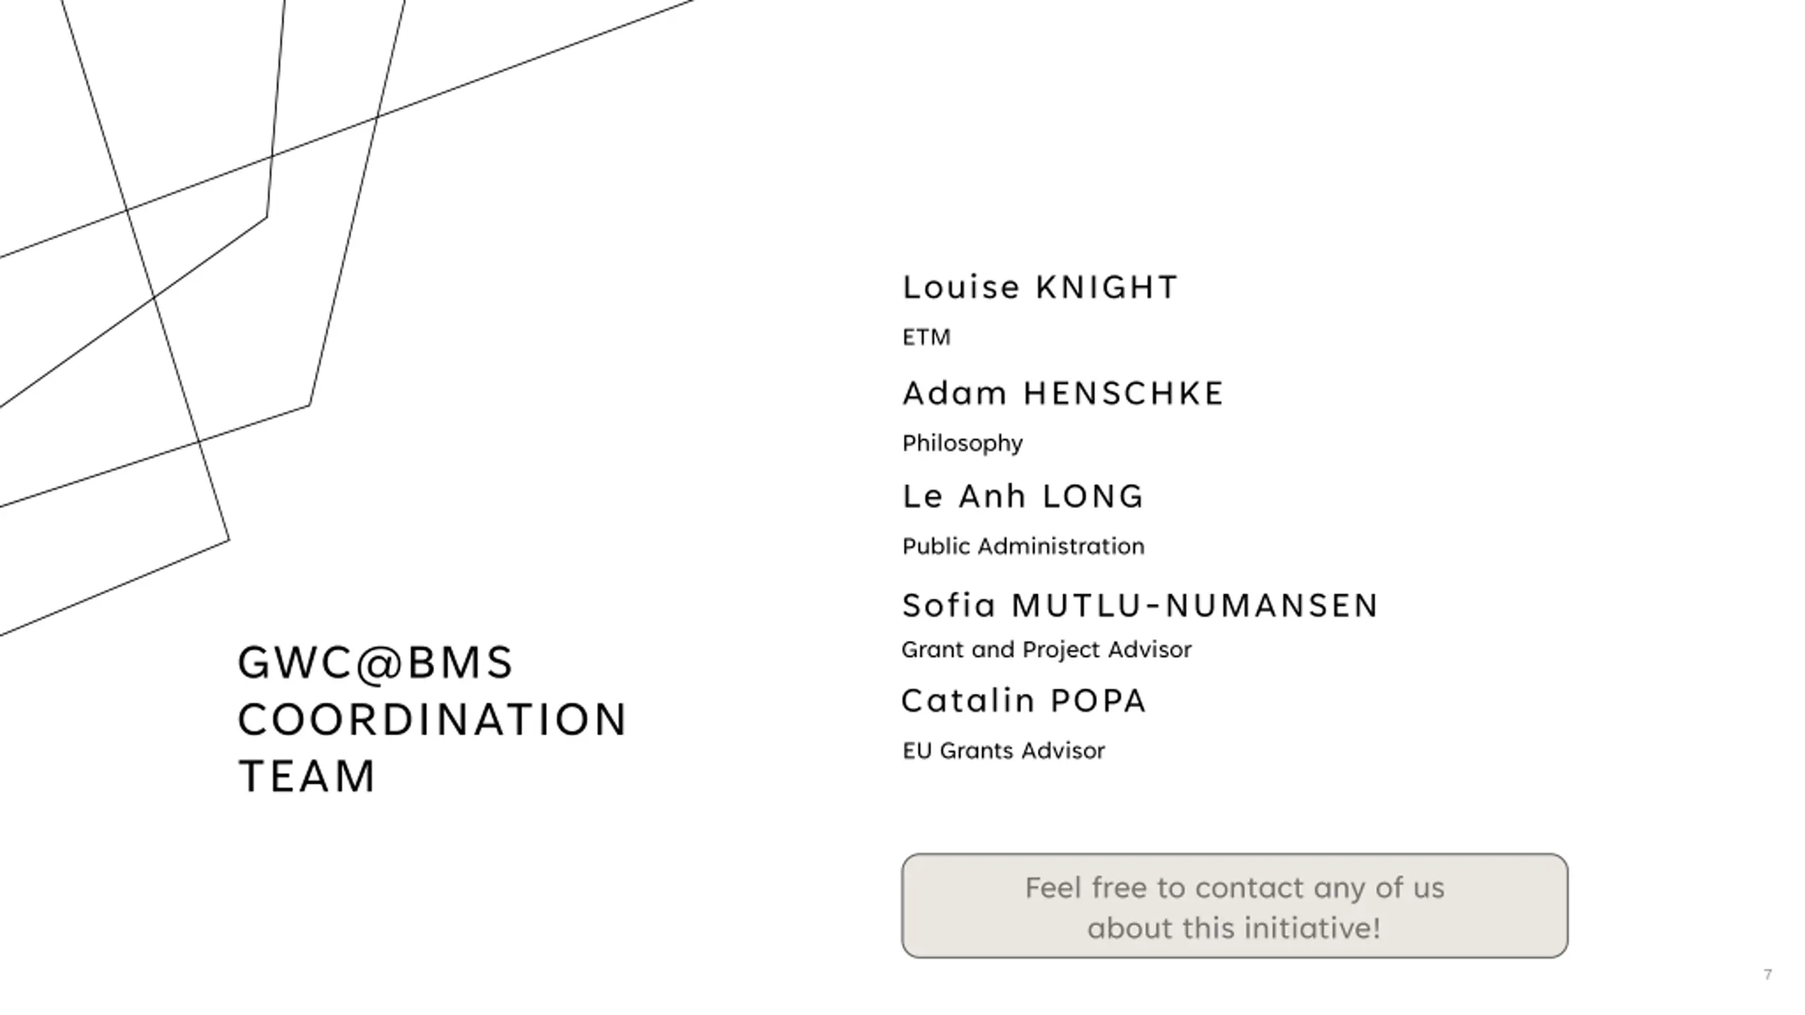Select the ETM department label
Screen dimensions: 1805x1015
[926, 337]
